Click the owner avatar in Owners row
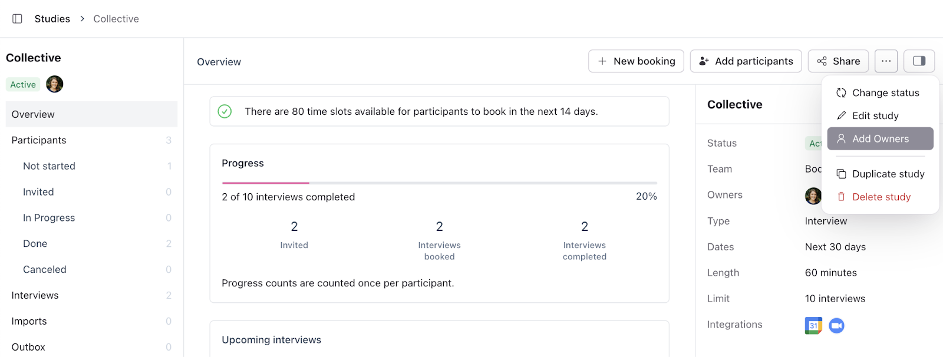943x357 pixels. tap(813, 196)
